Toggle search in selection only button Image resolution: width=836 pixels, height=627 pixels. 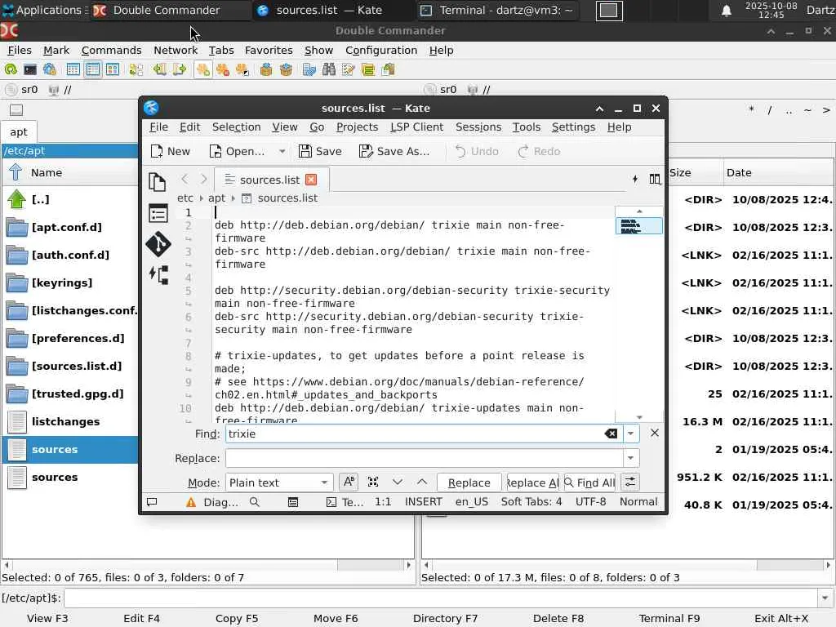(373, 482)
